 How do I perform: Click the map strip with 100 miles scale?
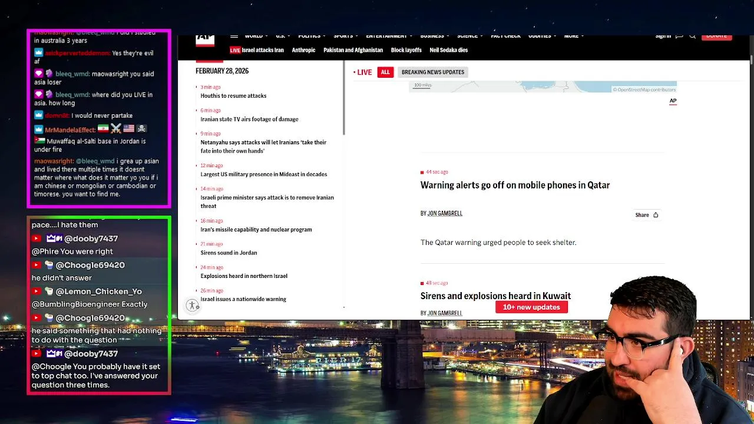click(543, 87)
